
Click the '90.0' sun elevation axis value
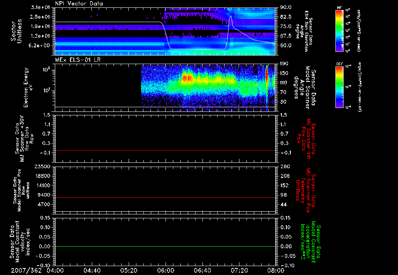click(x=286, y=7)
